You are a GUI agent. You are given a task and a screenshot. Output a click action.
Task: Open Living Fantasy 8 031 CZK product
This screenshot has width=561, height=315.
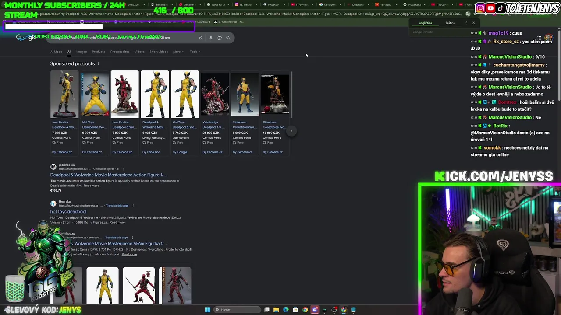(x=154, y=94)
